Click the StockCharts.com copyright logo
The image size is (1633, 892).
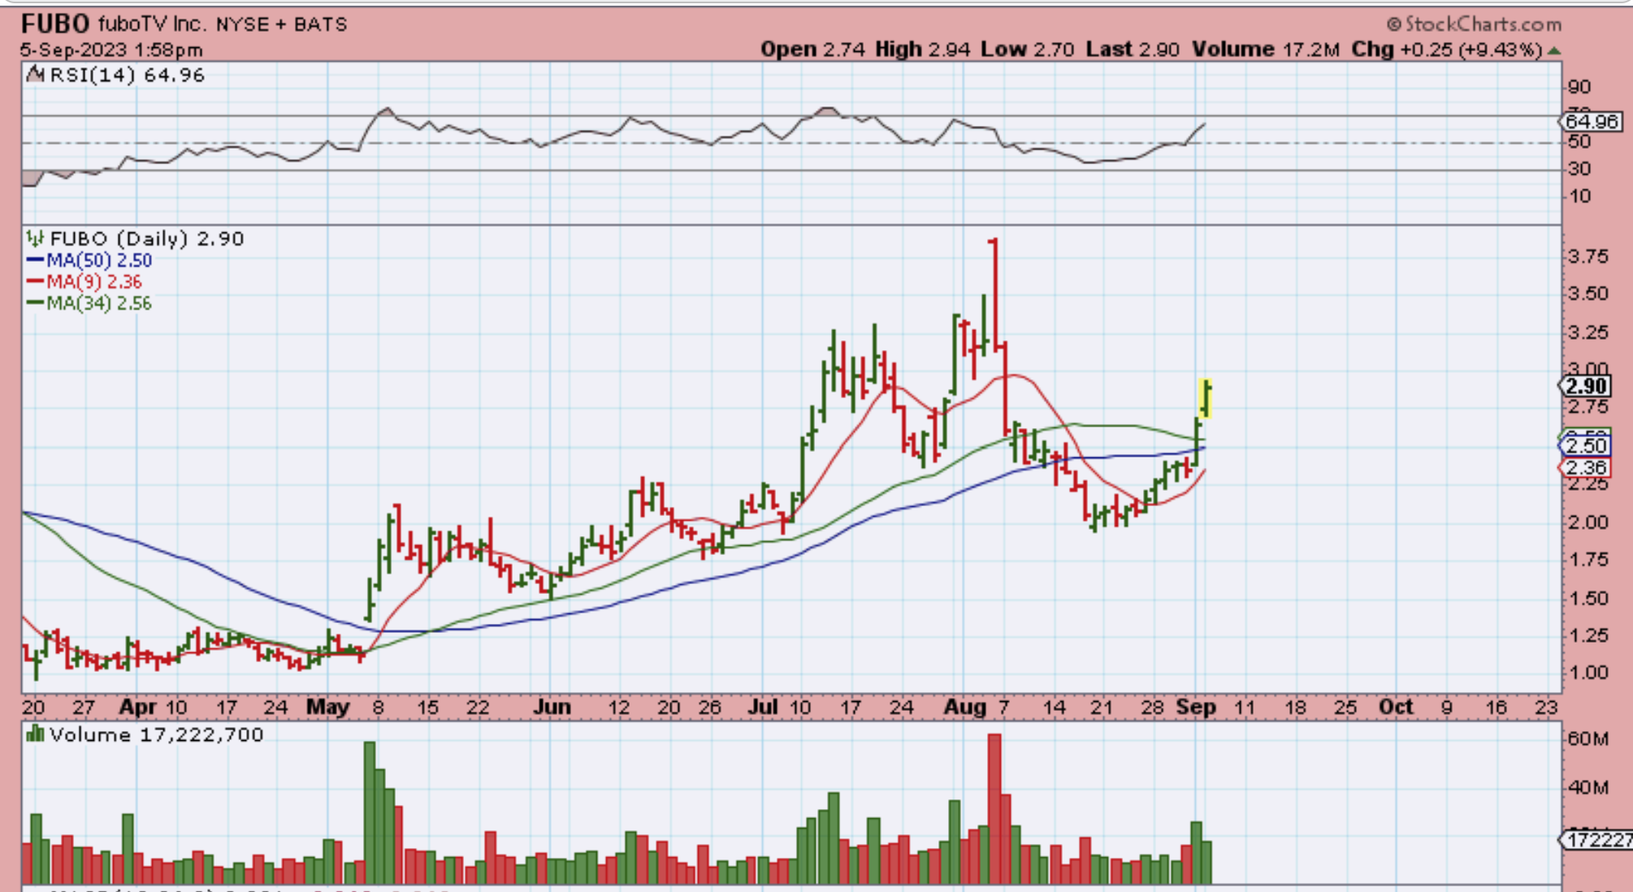point(1472,24)
